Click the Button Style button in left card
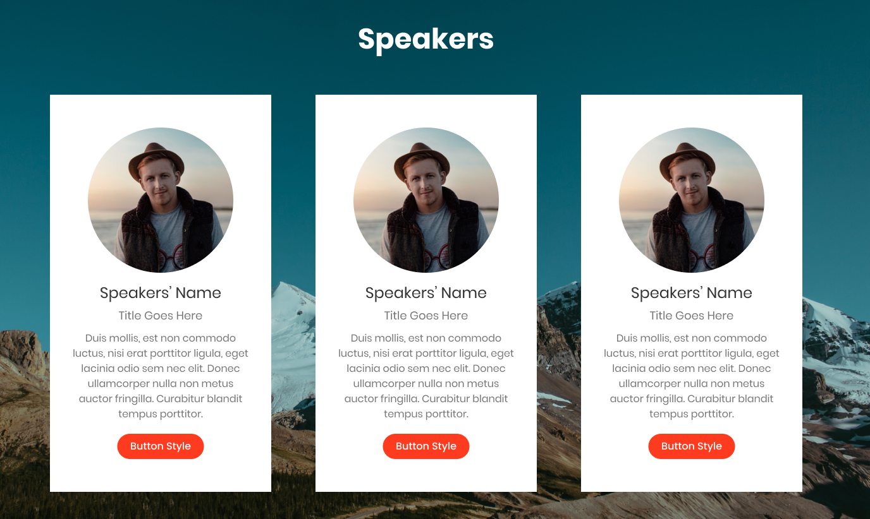 pyautogui.click(x=161, y=446)
